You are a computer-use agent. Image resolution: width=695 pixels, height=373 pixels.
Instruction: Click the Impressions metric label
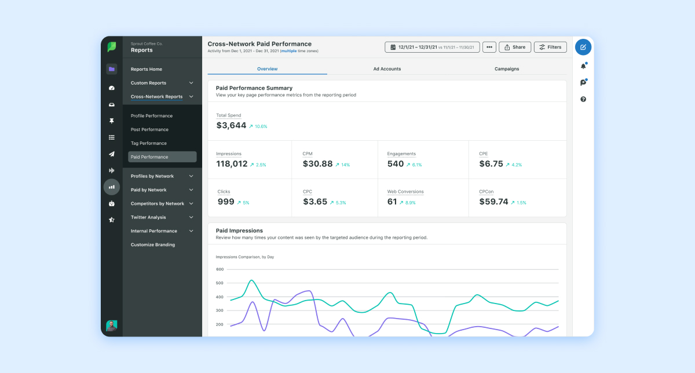(229, 153)
